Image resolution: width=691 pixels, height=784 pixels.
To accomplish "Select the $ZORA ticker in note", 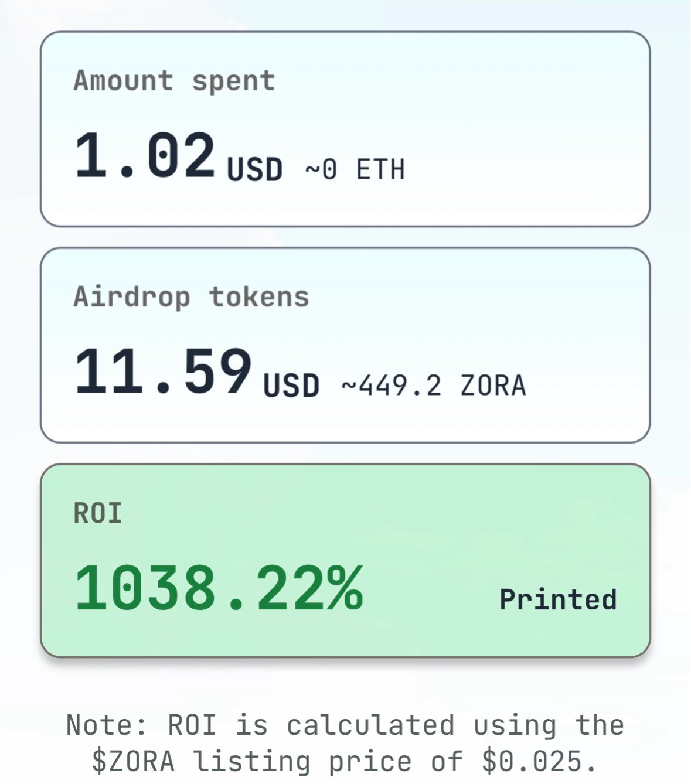I will (134, 761).
